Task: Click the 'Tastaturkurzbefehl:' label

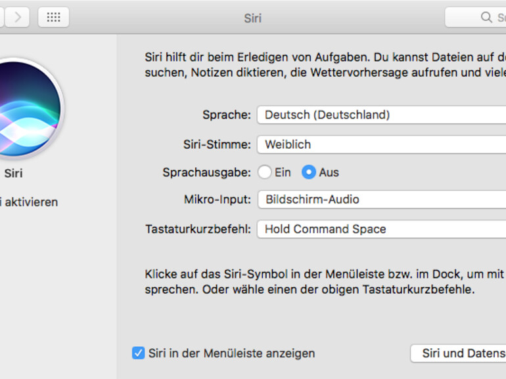Action: 198,229
